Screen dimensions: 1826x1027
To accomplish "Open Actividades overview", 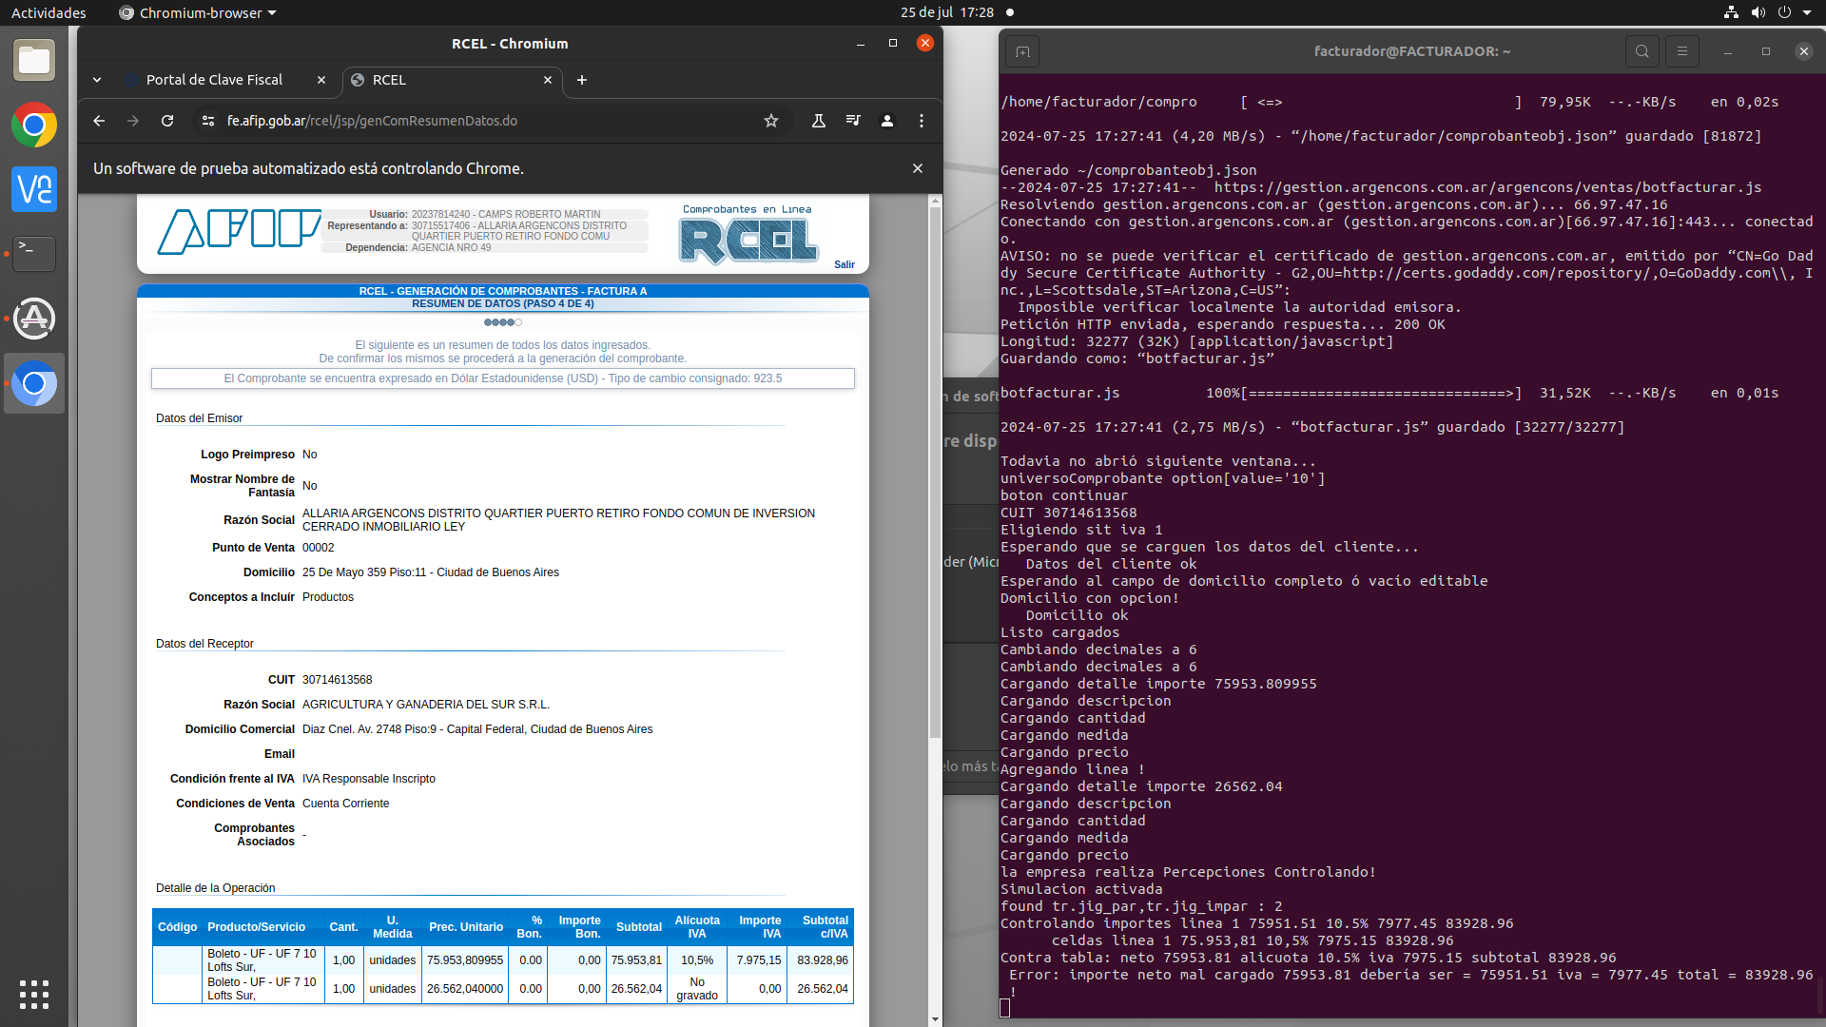I will pyautogui.click(x=49, y=12).
